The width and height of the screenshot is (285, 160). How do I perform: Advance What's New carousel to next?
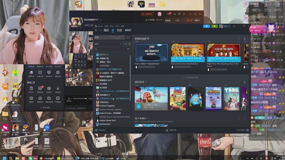click(245, 39)
